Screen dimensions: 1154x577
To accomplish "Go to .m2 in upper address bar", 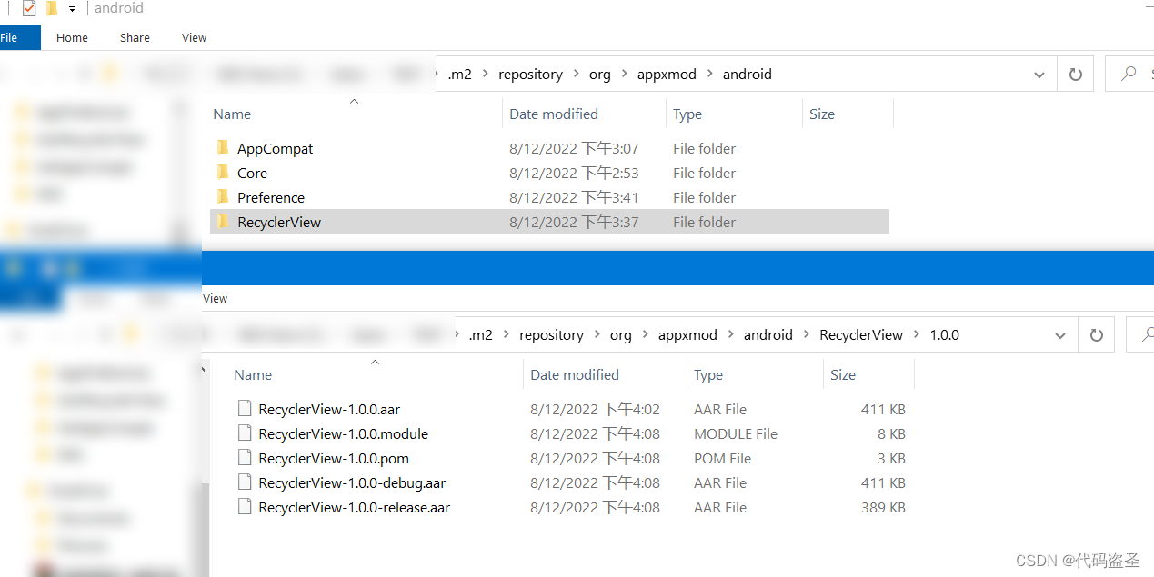I will [460, 75].
